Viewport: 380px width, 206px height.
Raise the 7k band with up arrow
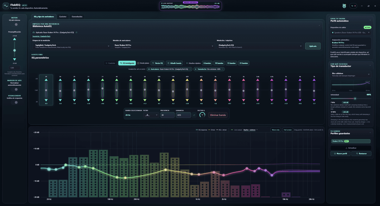[x=314, y=80]
